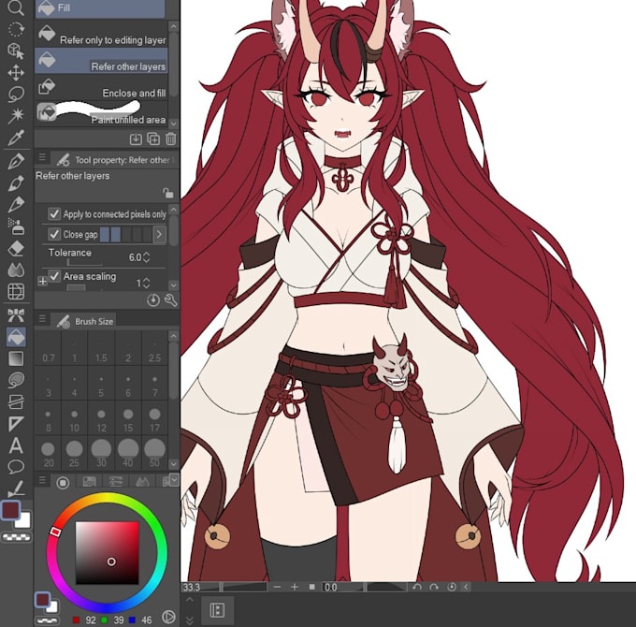The height and width of the screenshot is (627, 636).
Task: Click inside the color saturation square
Action: click(107, 553)
